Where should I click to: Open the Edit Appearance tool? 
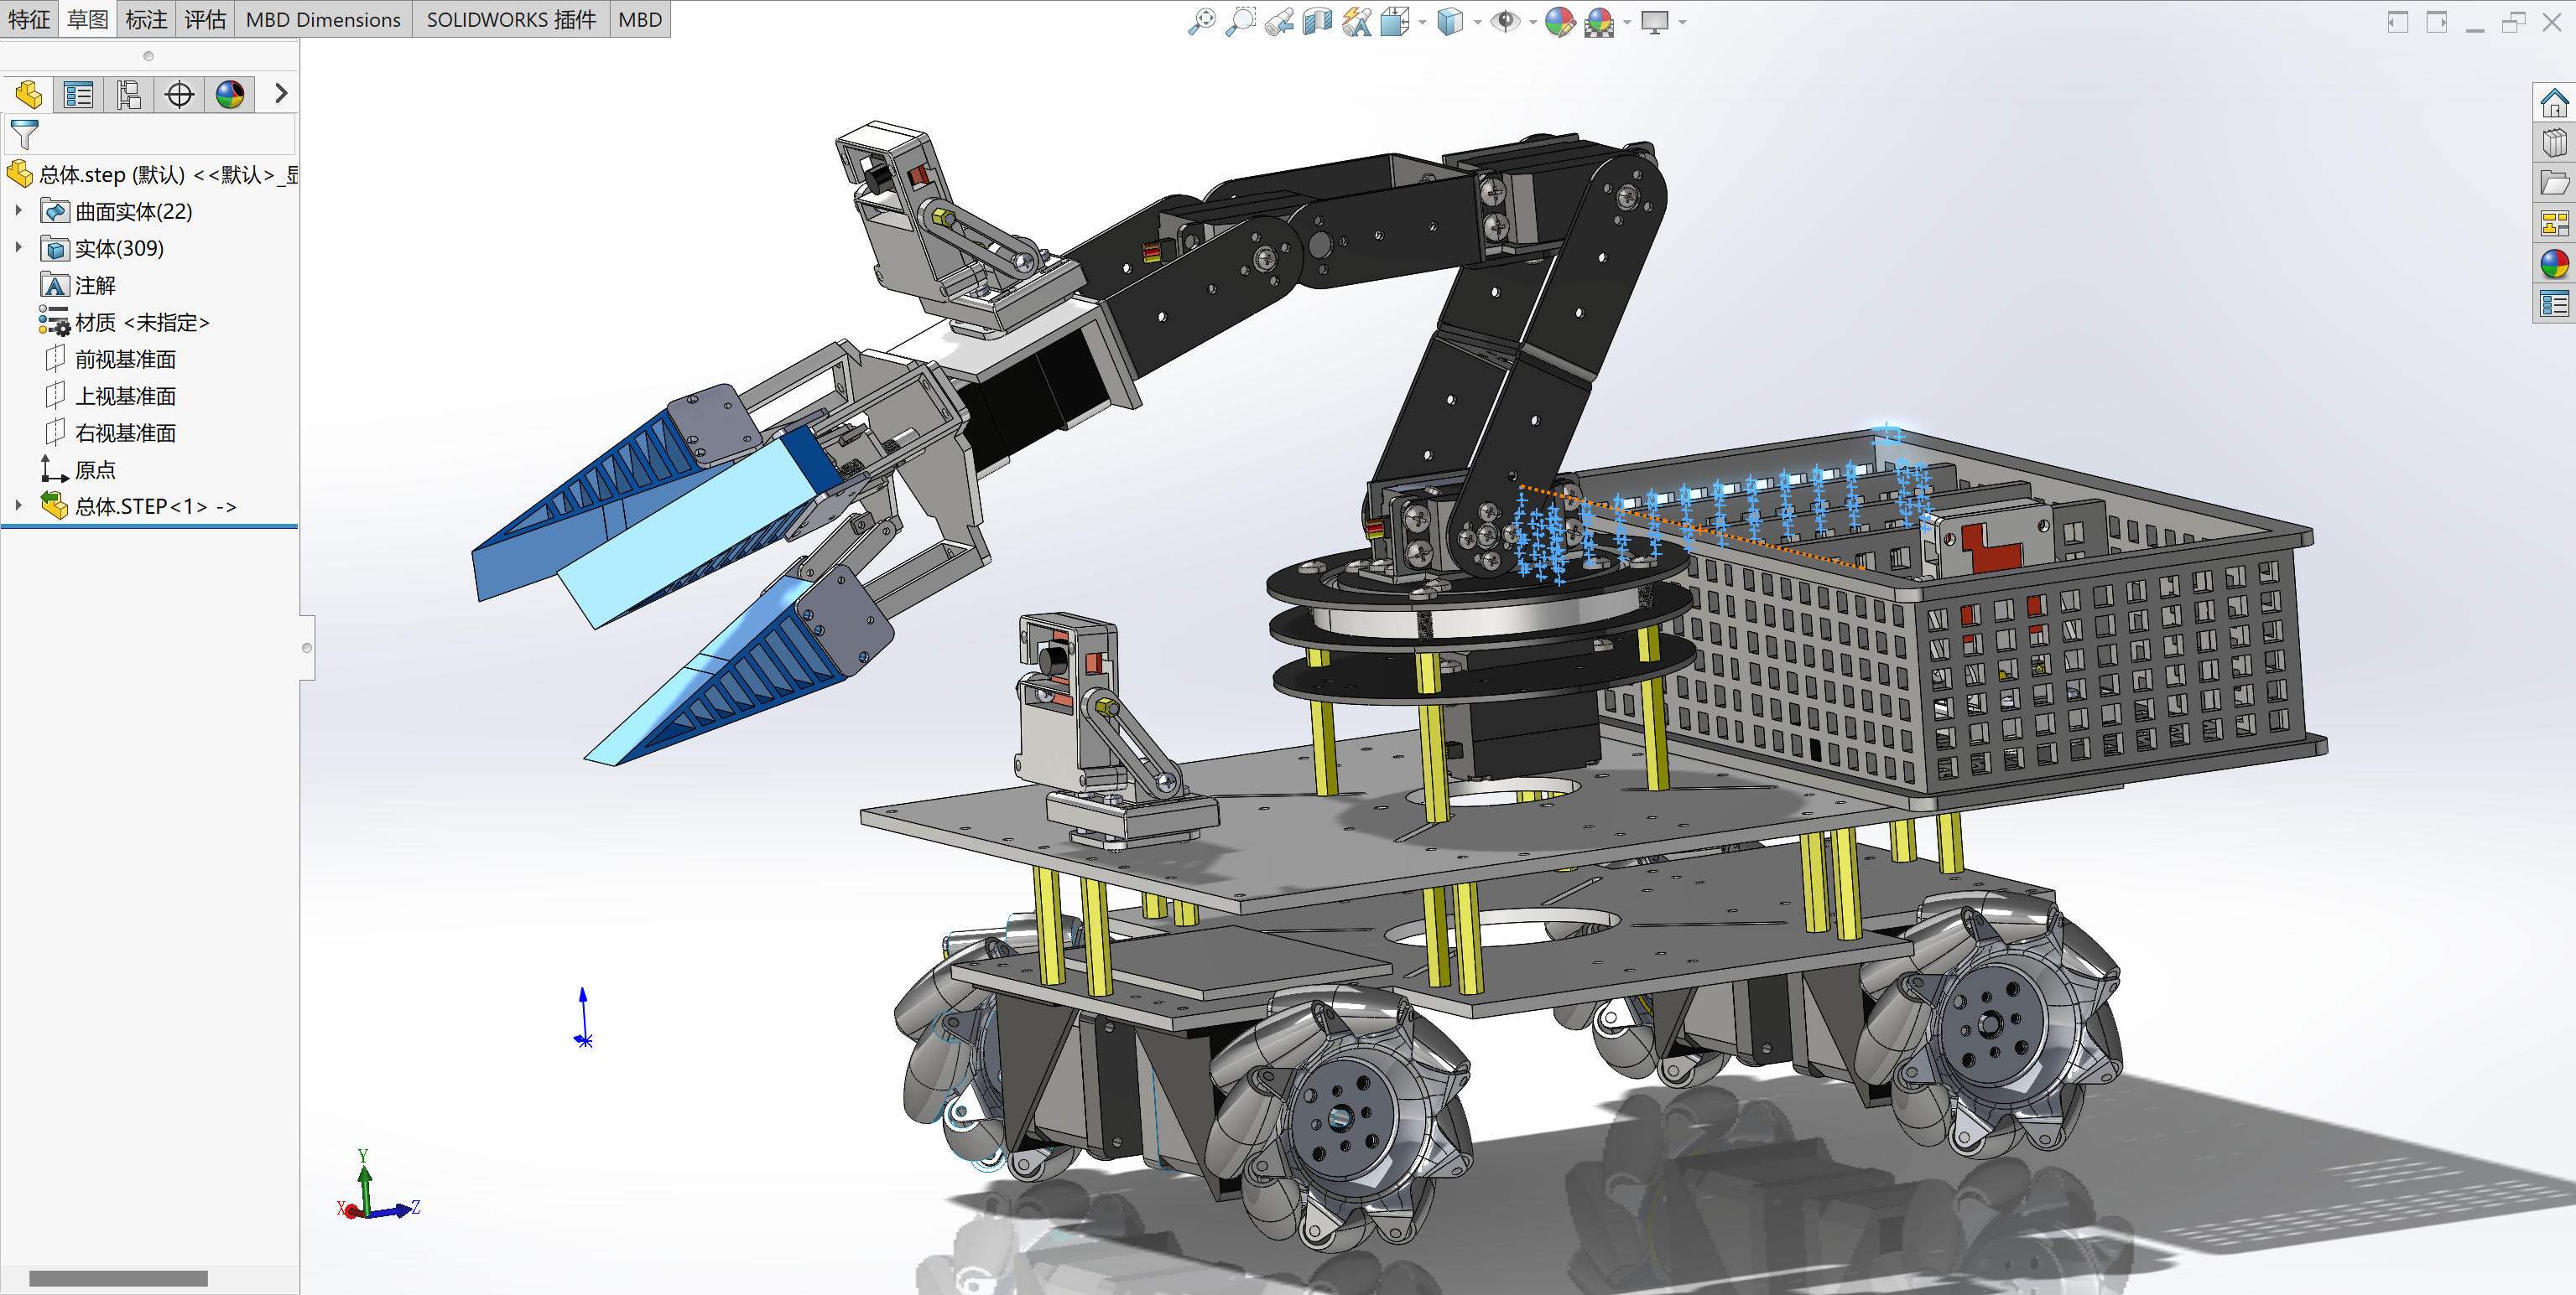coord(1560,21)
